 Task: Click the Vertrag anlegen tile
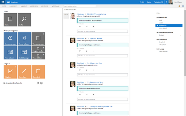24,39
